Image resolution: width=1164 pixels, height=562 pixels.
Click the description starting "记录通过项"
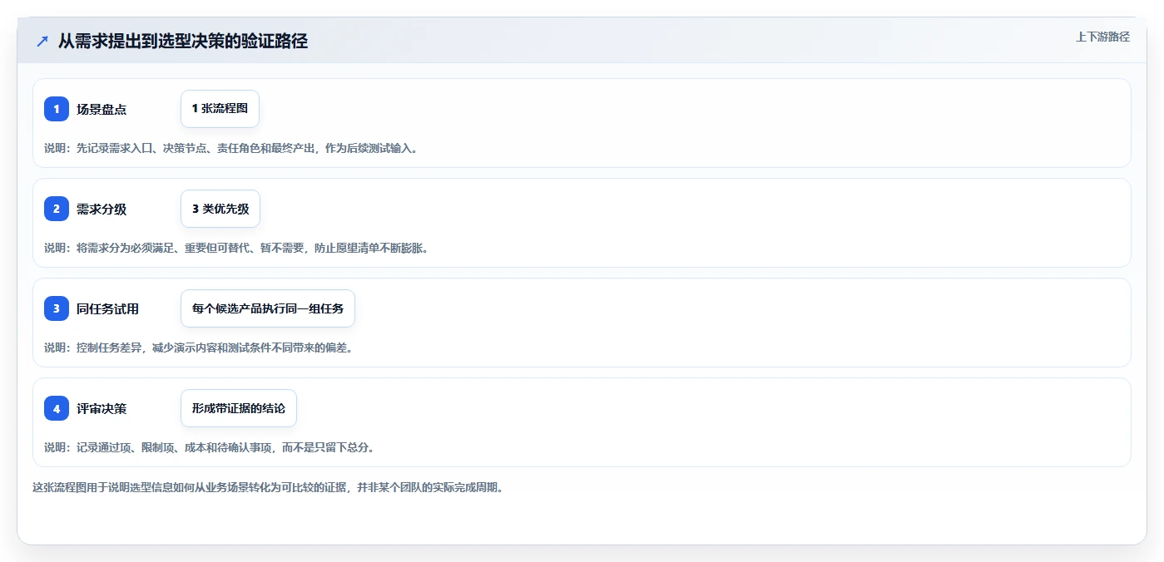pyautogui.click(x=210, y=447)
